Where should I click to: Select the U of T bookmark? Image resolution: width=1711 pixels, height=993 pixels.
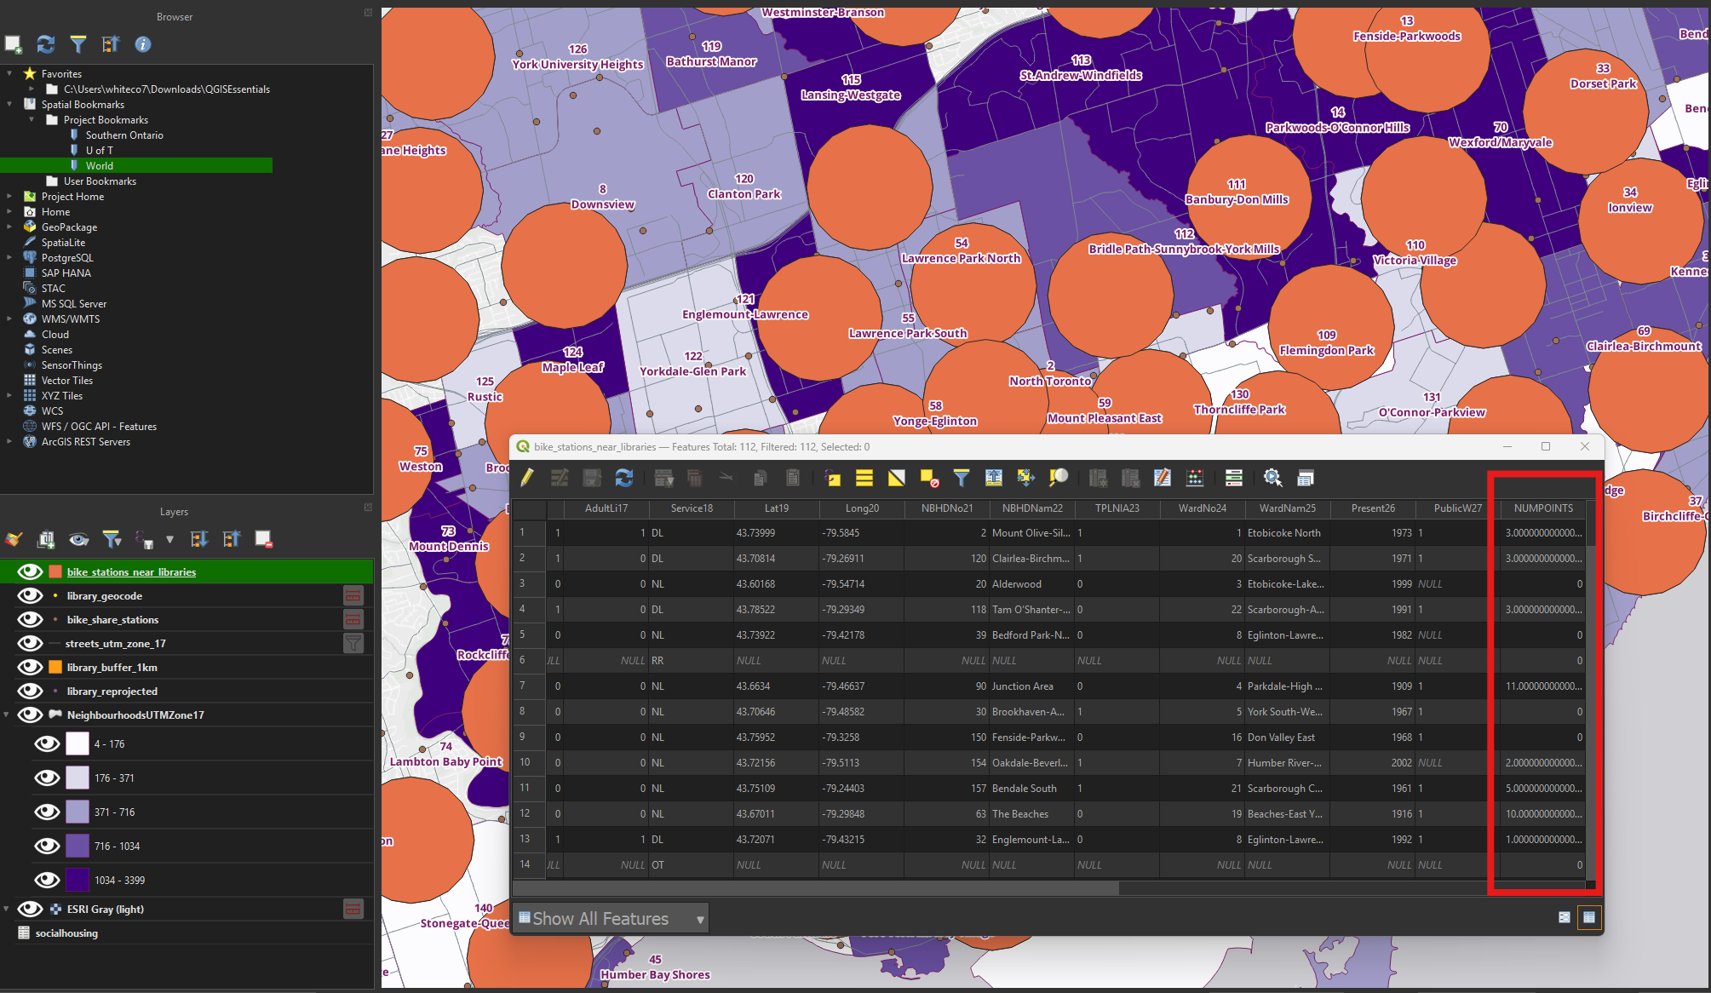(99, 151)
